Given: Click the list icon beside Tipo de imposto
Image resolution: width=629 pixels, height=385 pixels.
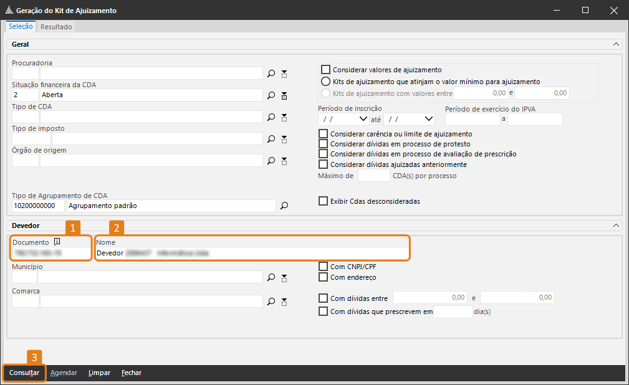Looking at the screenshot, I should (x=284, y=139).
